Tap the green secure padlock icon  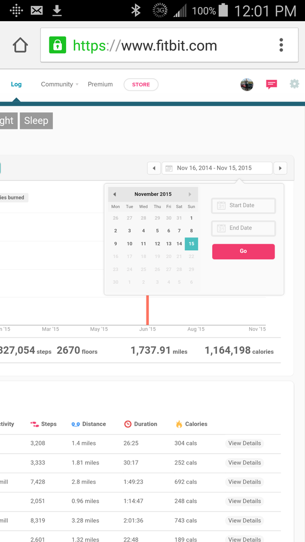click(x=58, y=45)
